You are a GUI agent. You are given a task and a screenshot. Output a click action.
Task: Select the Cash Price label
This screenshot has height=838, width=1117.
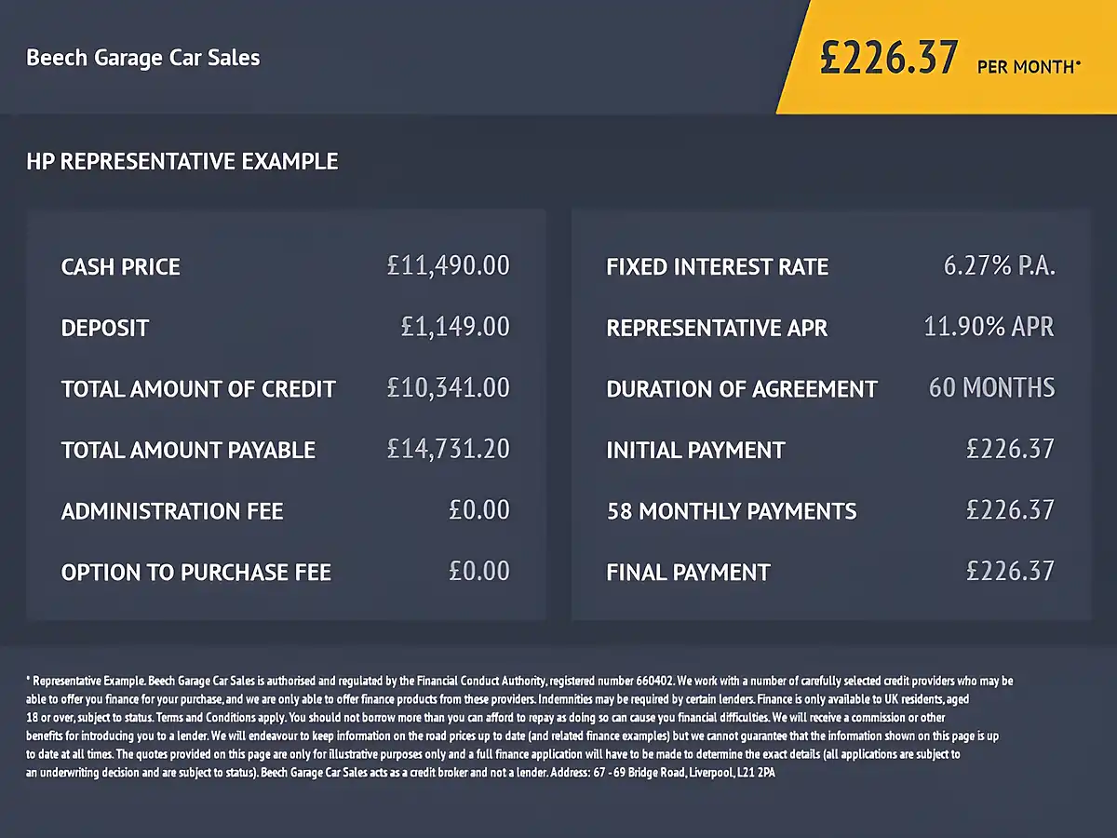[121, 267]
